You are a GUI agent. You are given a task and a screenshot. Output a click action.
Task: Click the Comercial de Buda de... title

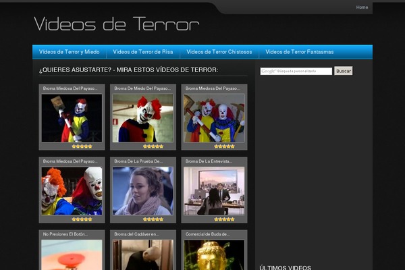[207, 234]
